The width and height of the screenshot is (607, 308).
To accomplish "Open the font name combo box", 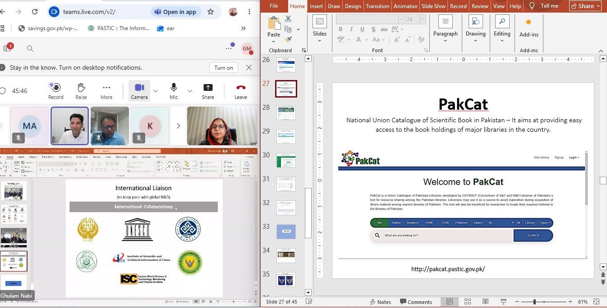I will 370,19.
